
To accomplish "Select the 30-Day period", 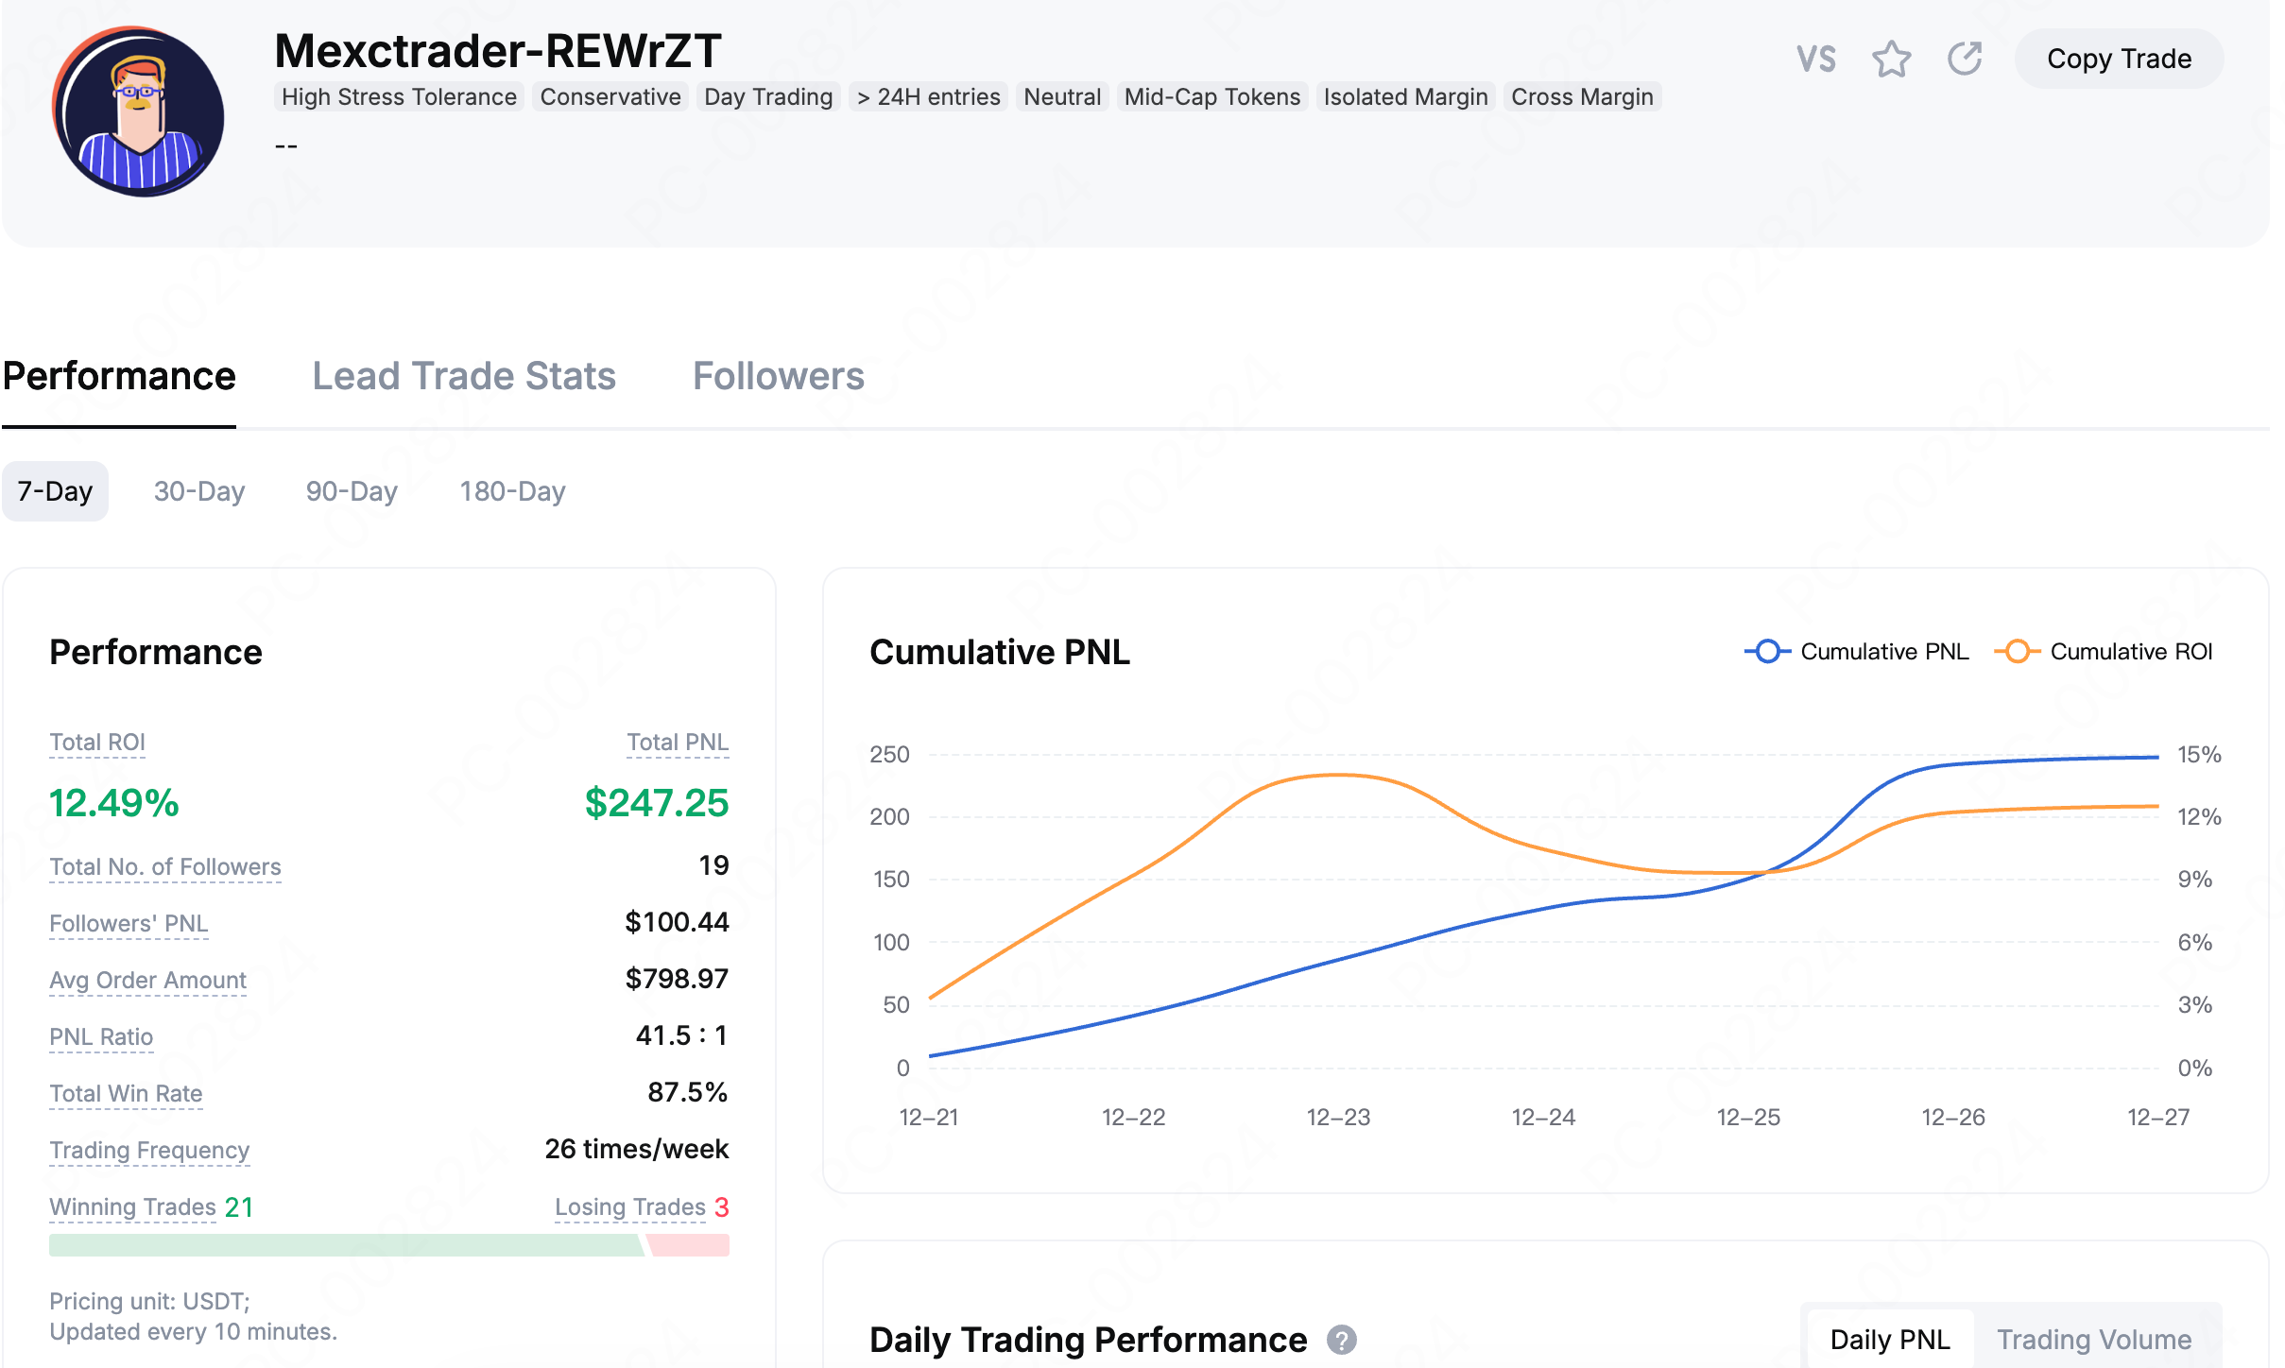I will click(x=199, y=491).
